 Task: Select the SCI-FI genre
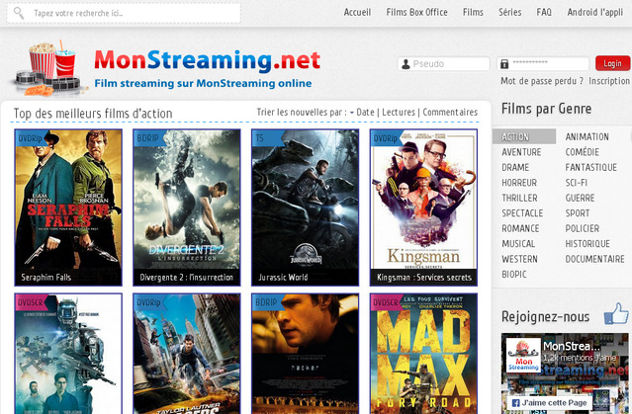(577, 183)
